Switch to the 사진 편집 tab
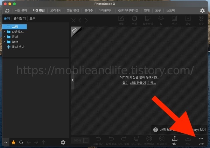 38,10
